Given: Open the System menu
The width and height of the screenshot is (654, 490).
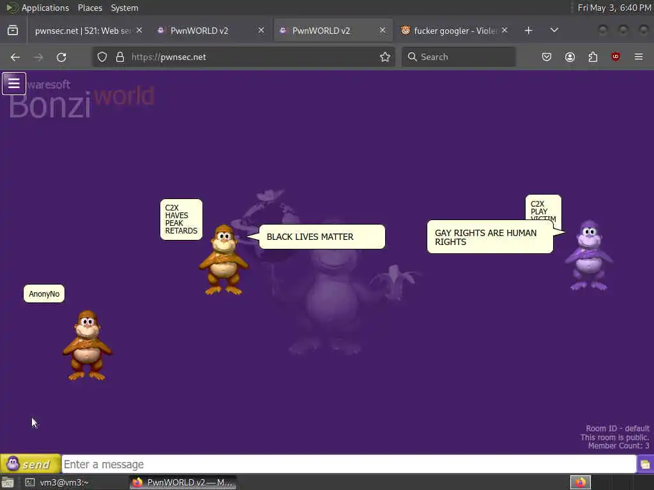Looking at the screenshot, I should [125, 8].
